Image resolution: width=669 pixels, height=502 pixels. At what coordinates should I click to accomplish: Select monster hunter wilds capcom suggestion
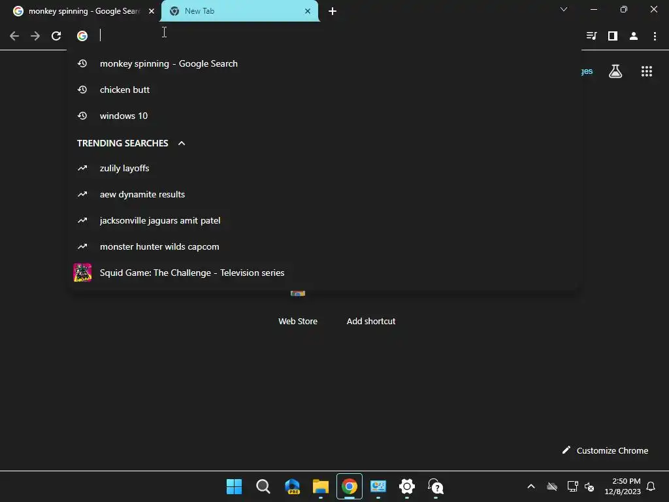(324, 246)
